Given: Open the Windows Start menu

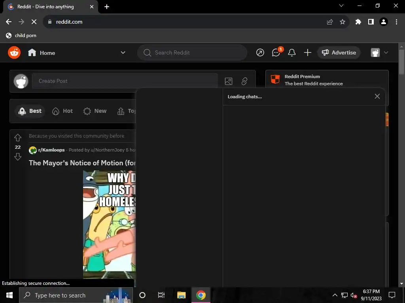Looking at the screenshot, I should [9, 295].
